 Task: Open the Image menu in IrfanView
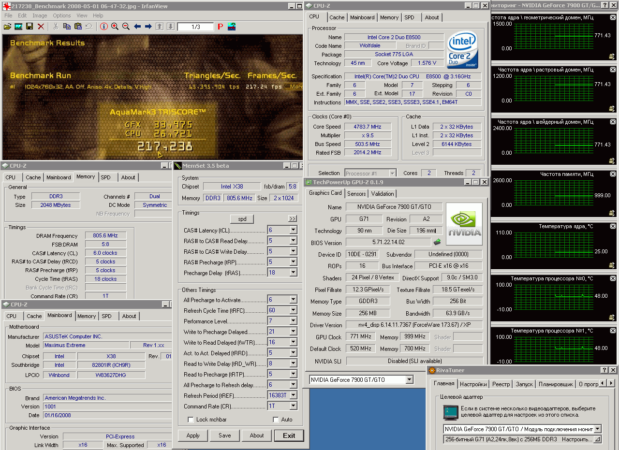[40, 15]
